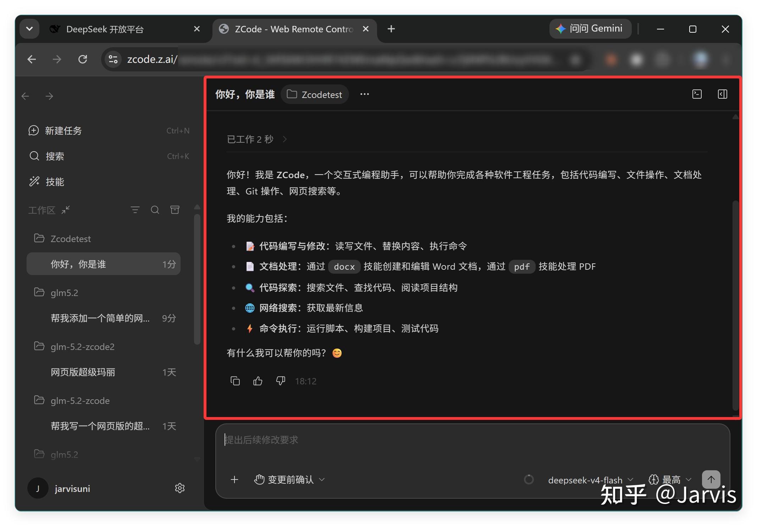The image size is (757, 526).
Task: Click the site info icon in address bar
Action: (113, 59)
